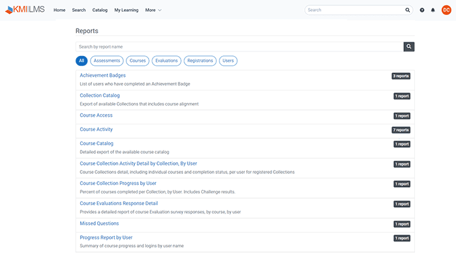Filter reports by Evaluations
Viewport: 456px width, 256px height.
point(166,61)
